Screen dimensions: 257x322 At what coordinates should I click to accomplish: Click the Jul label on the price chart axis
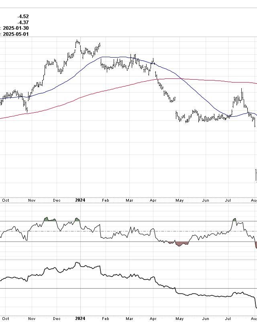point(228,200)
